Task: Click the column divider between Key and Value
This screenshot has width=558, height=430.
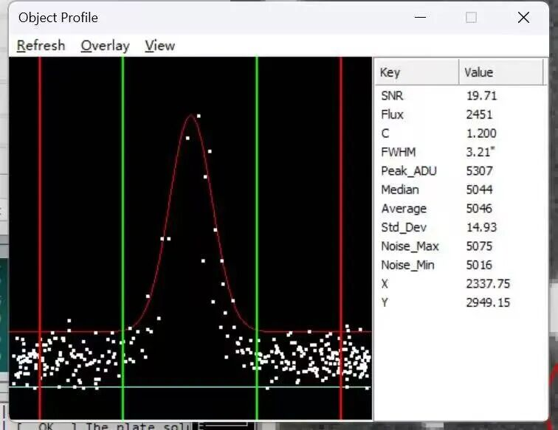Action: (458, 72)
